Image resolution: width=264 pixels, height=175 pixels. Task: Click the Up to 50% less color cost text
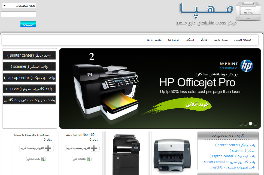[x=200, y=92]
